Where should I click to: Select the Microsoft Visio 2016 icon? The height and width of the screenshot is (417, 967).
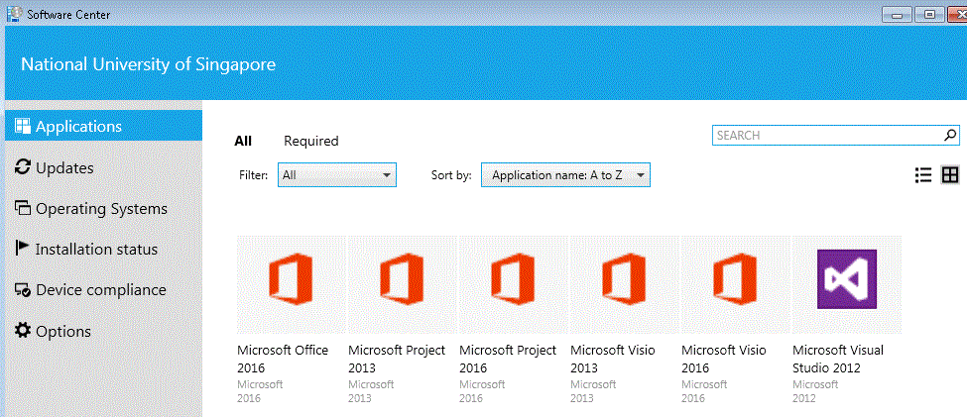pyautogui.click(x=735, y=285)
